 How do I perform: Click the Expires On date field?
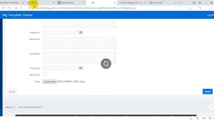pyautogui.click(x=60, y=68)
